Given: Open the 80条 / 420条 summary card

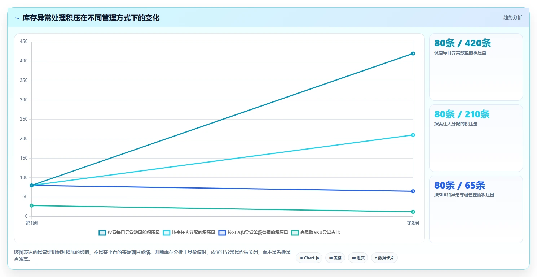Looking at the screenshot, I should click(476, 67).
